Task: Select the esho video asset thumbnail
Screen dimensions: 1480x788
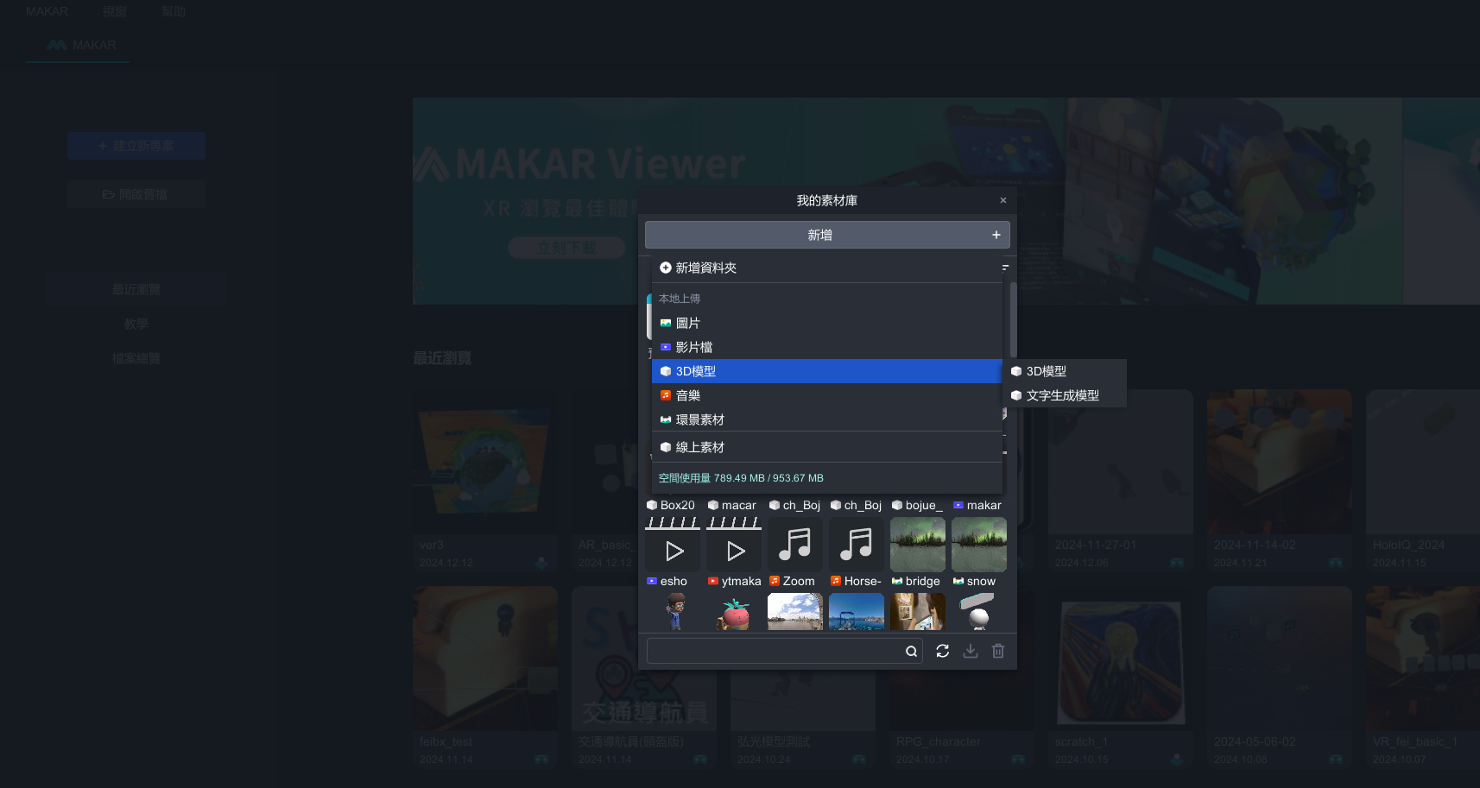Action: click(672, 545)
